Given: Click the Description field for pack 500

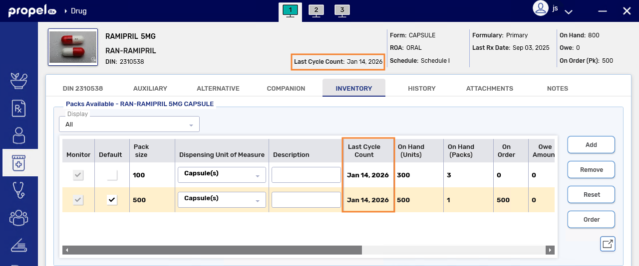Looking at the screenshot, I should click(x=306, y=200).
